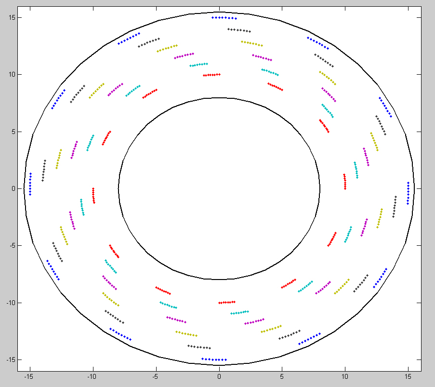Click the "5" tick label on the y-axis

pos(13,132)
